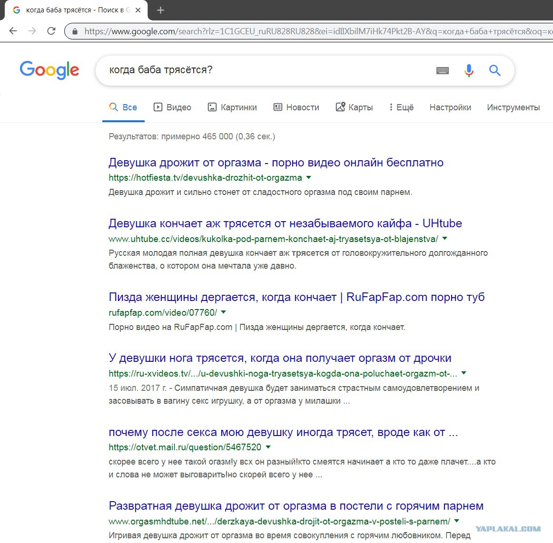Switch to the Видео tab
The image size is (553, 543).
tap(172, 107)
